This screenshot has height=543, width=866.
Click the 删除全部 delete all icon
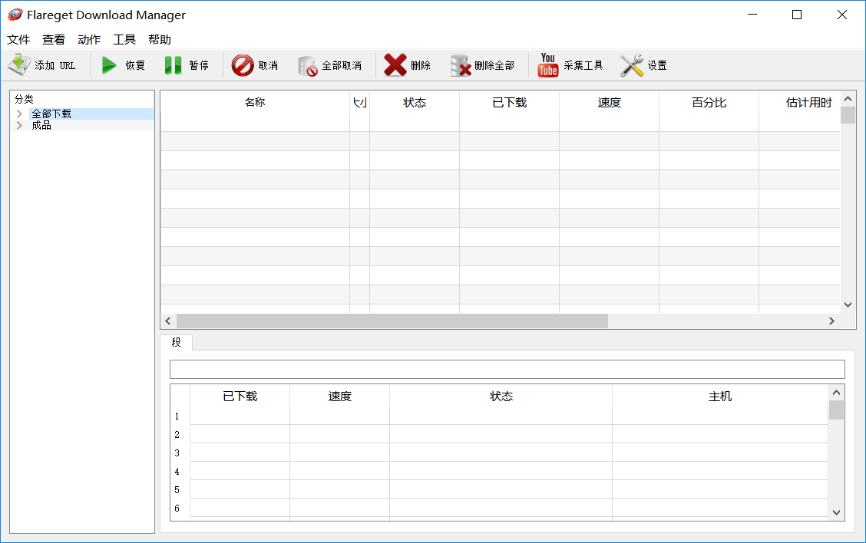460,66
